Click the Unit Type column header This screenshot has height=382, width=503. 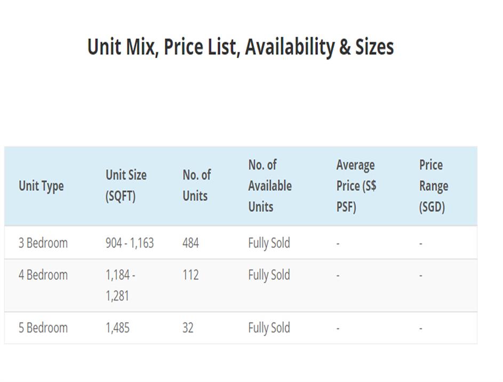[41, 186]
